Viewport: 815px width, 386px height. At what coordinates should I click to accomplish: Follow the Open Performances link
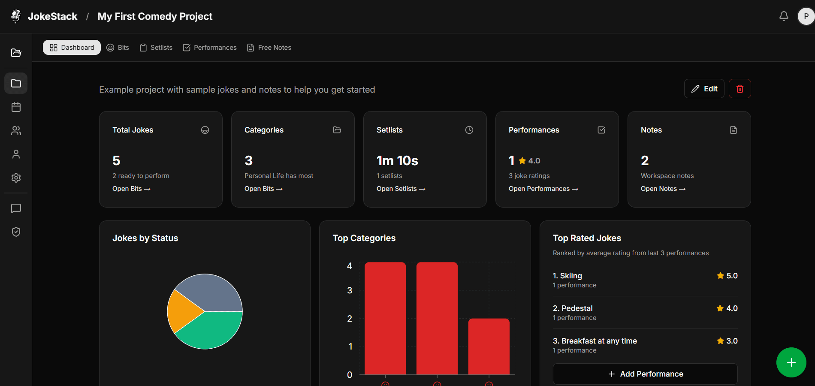(543, 189)
